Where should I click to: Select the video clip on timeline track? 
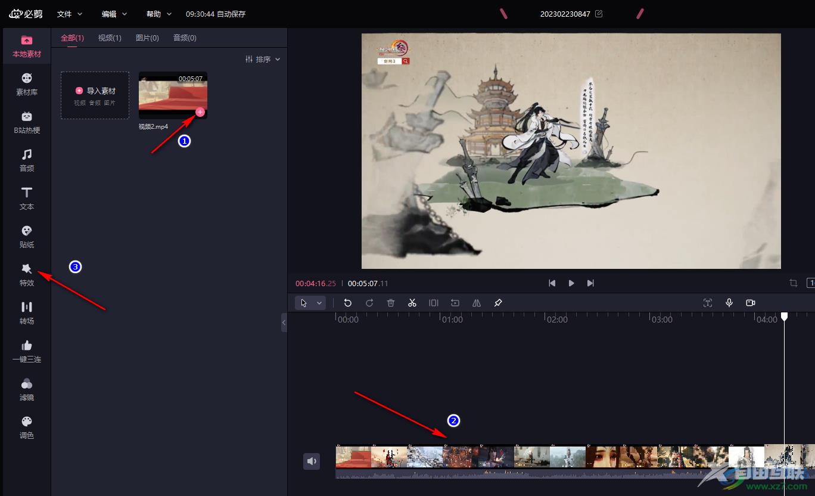point(575,461)
